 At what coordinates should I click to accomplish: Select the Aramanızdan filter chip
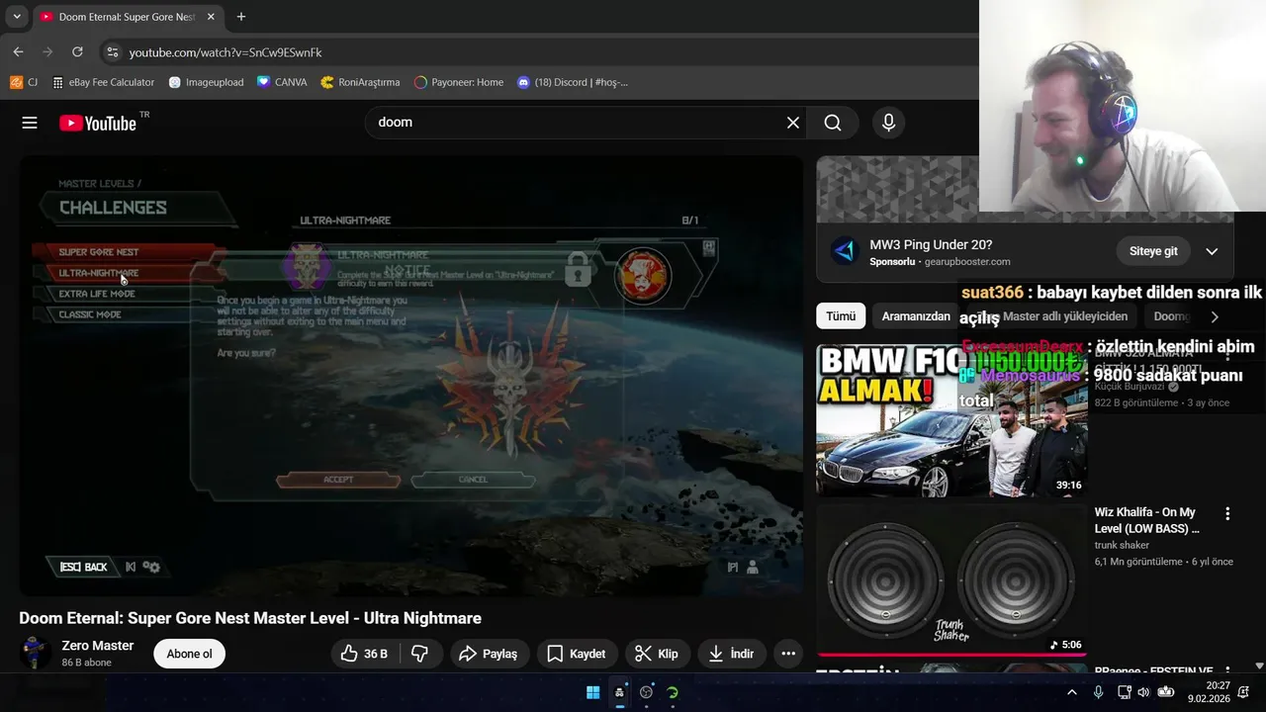click(x=916, y=316)
